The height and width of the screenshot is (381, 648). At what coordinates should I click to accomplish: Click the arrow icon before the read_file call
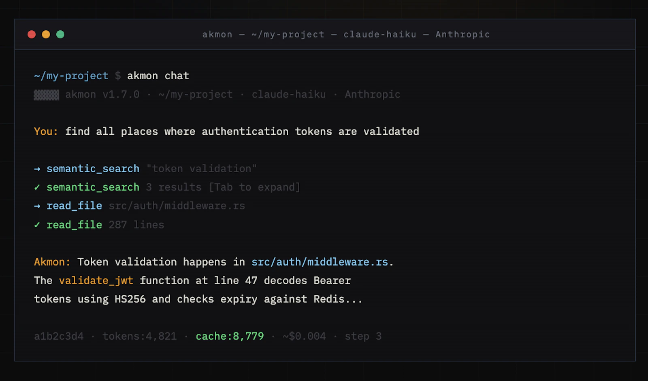click(37, 206)
